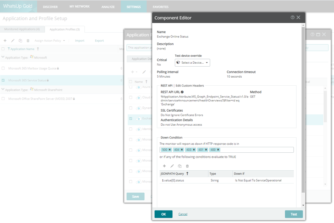
Task: Remove the 403 response code tag
Action: pos(194,150)
